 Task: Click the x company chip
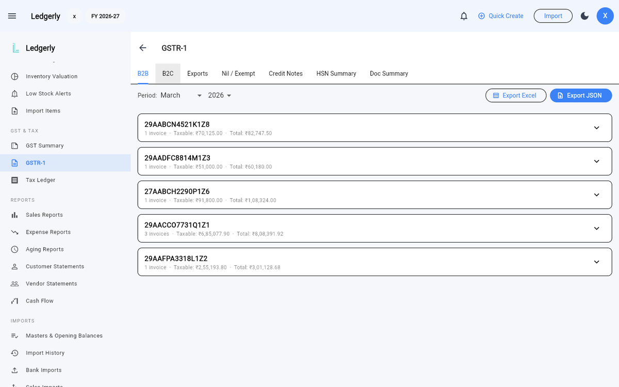(x=74, y=16)
